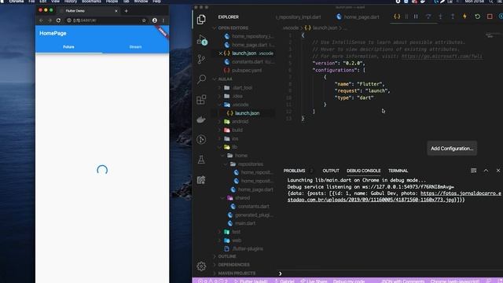Open the Extensions view
Viewport: 503px width, 283px height.
click(201, 100)
